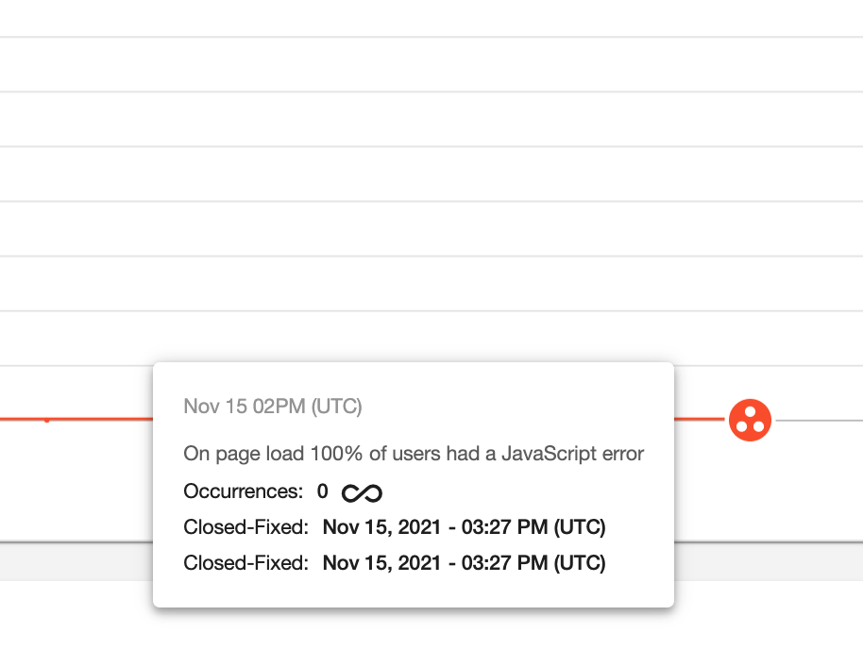Click the second Closed-Fixed label
The image size is (863, 649).
(245, 563)
